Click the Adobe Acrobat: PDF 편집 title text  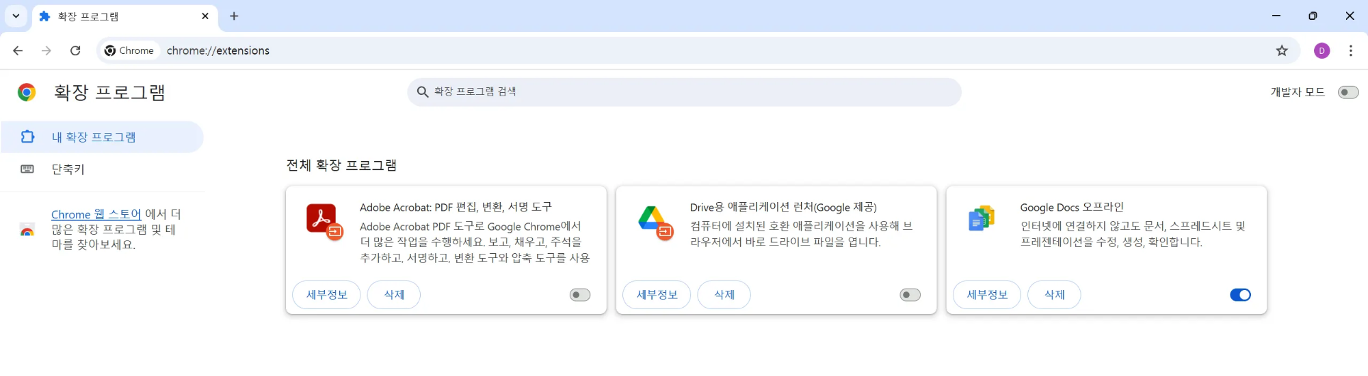[x=456, y=207]
